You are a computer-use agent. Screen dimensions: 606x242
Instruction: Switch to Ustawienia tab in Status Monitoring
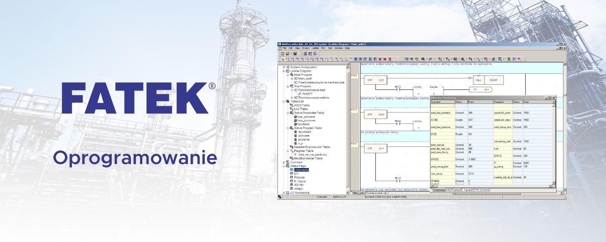pyautogui.click(x=439, y=190)
